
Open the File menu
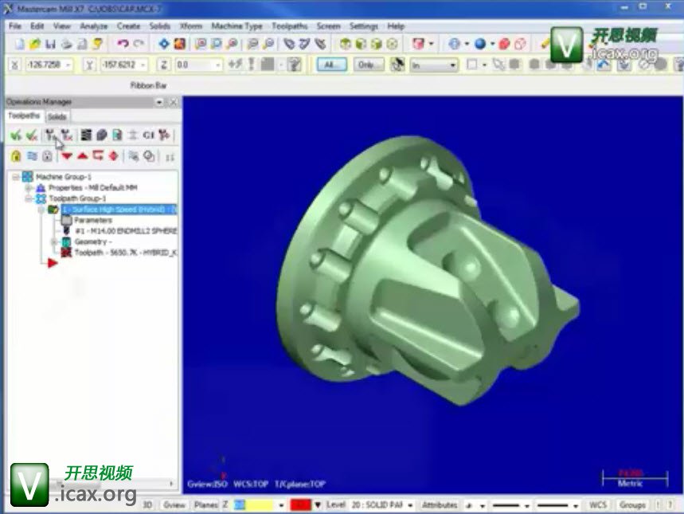pyautogui.click(x=15, y=26)
